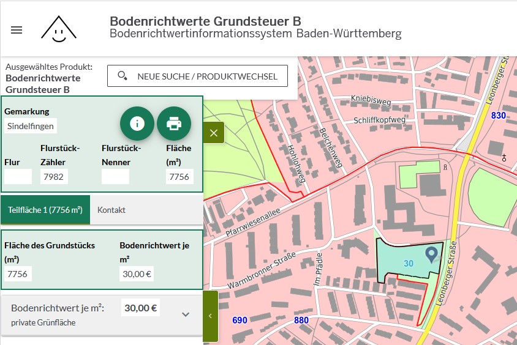
Task: Select the Teilfläche 1 tab
Action: click(x=45, y=210)
